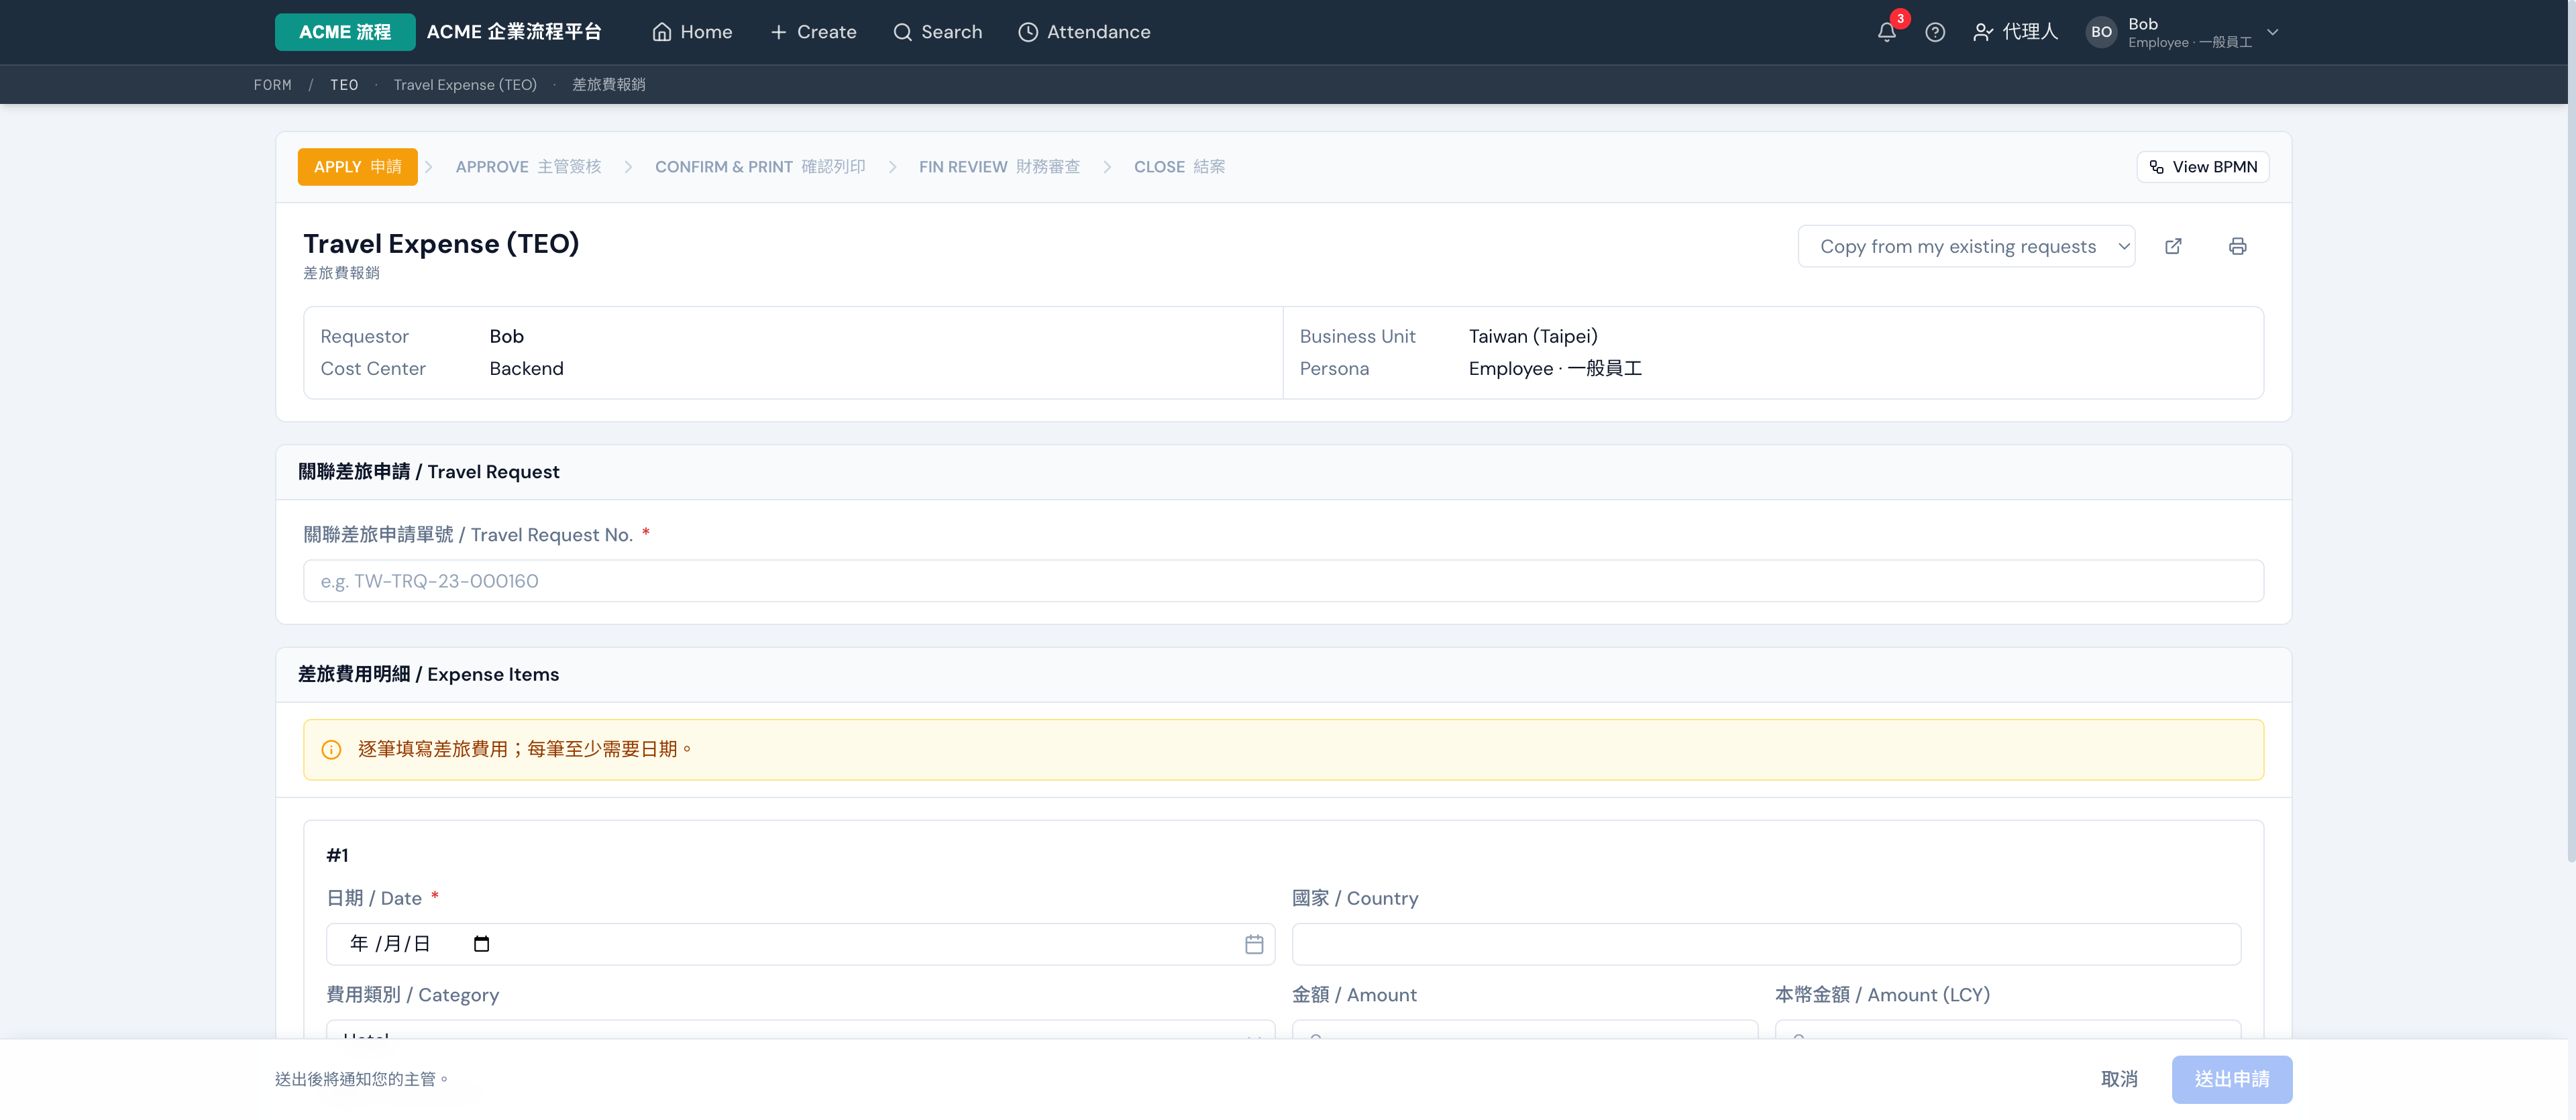2576x1120 pixels.
Task: Click the View BPMN button
Action: click(x=2202, y=167)
